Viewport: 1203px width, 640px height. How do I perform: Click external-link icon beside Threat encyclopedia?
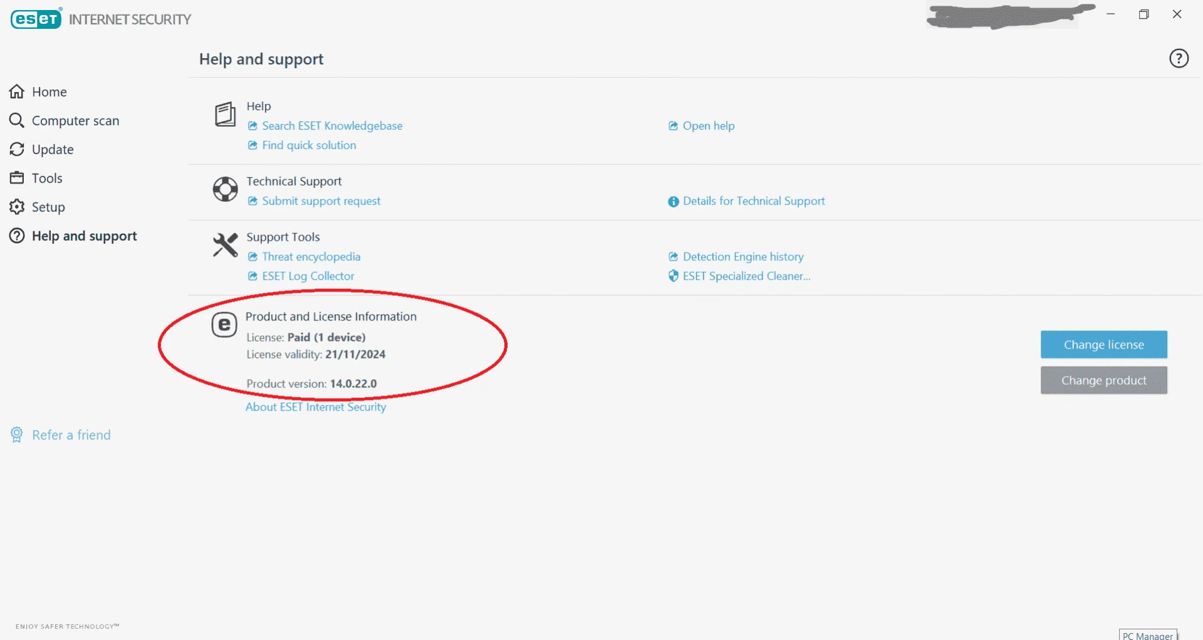pos(253,257)
